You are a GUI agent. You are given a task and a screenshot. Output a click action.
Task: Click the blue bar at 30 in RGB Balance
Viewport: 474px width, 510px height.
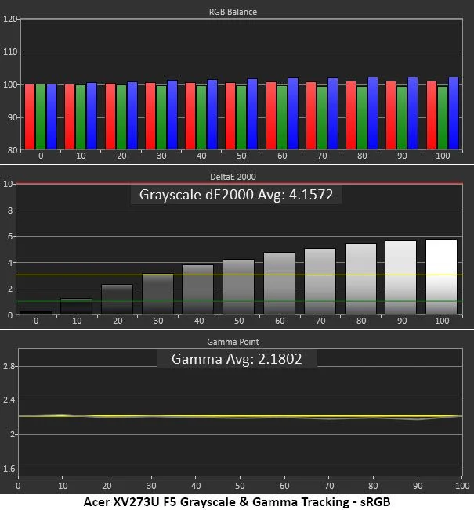tap(172, 114)
